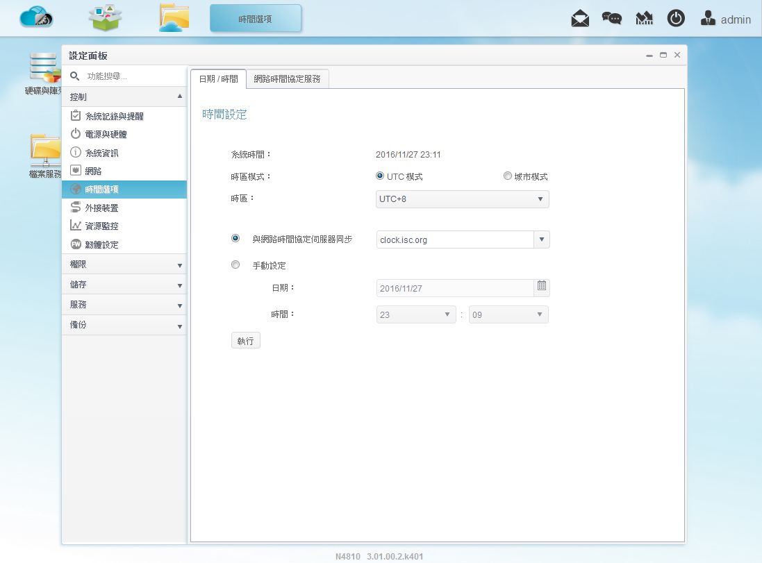Expand the 備份 section
The height and width of the screenshot is (563, 762).
[124, 325]
